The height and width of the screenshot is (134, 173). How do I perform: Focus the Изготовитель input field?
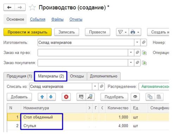pyautogui.click(x=86, y=42)
